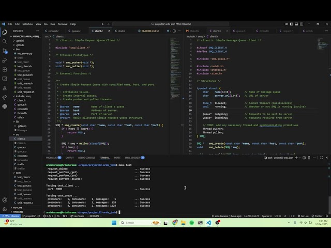Open the File menu
Image resolution: width=331 pixels, height=248 pixels.
pyautogui.click(x=10, y=24)
